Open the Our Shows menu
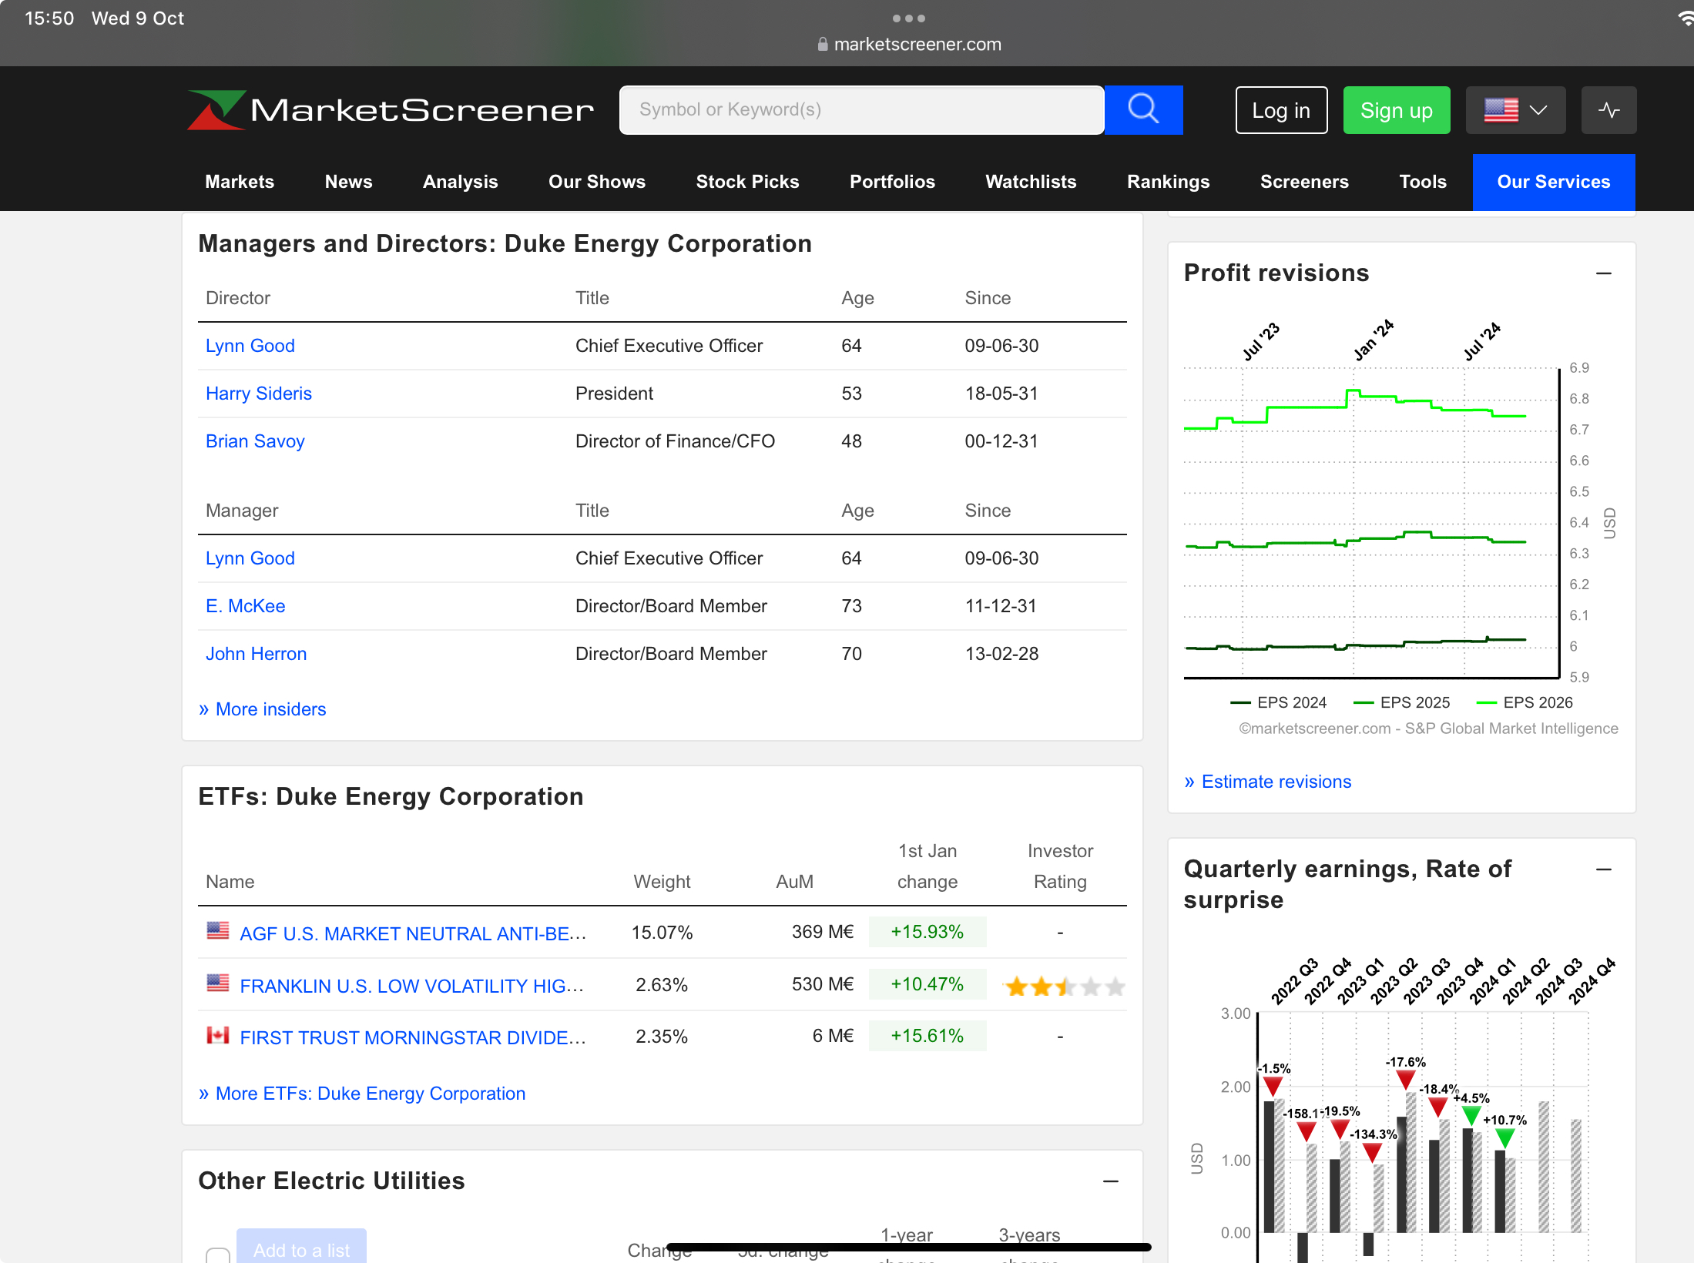 tap(597, 182)
